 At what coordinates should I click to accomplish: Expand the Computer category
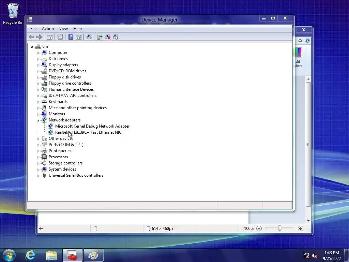pyautogui.click(x=38, y=53)
